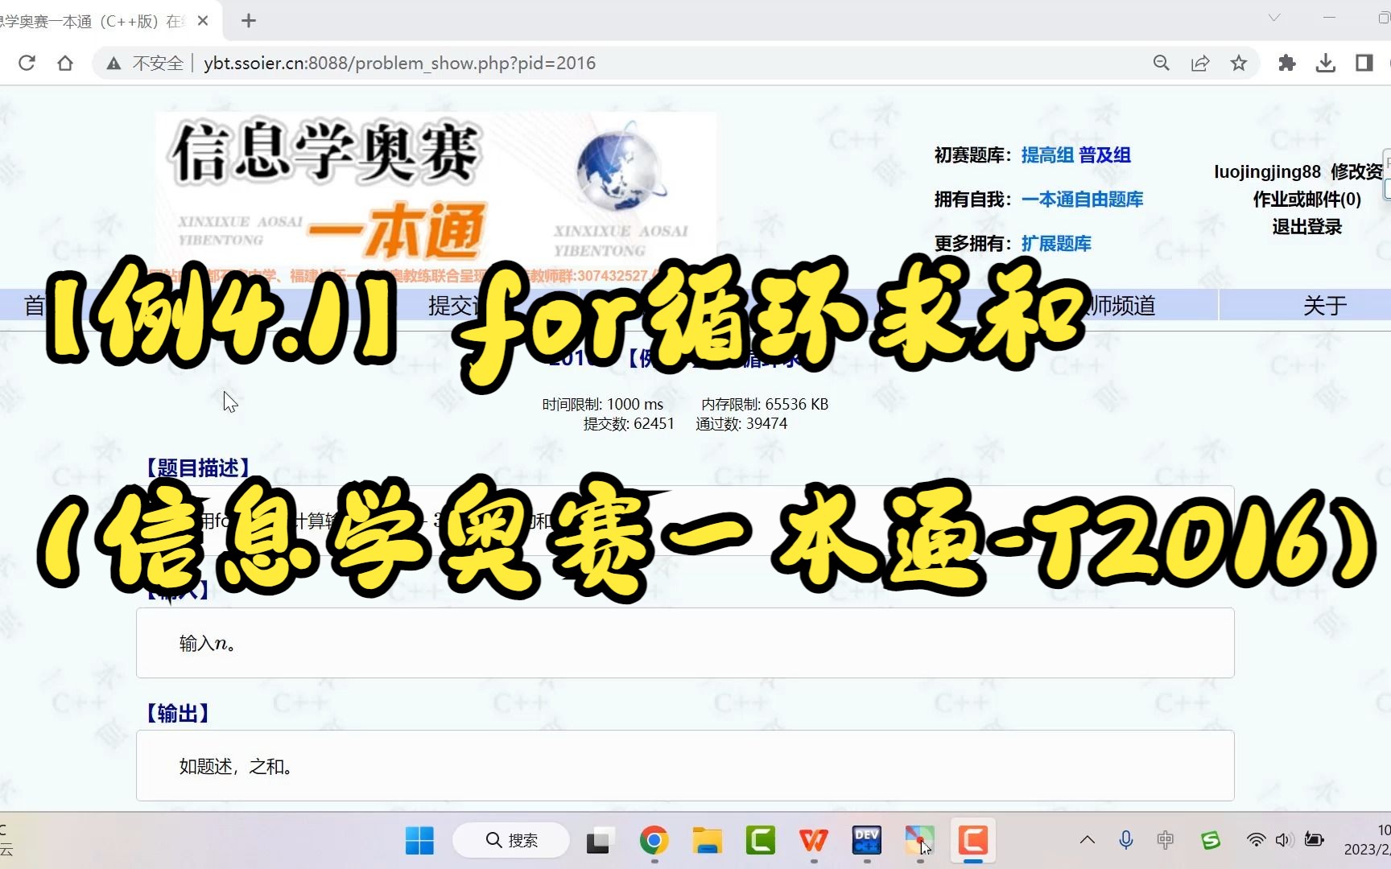Viewport: 1391px width, 869px height.
Task: Add page to favorites via star icon
Action: (x=1239, y=63)
